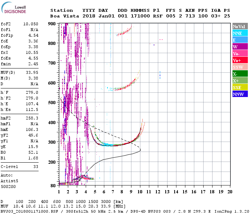Click the foE value 3.36
The height and width of the screenshot is (214, 250).
[33, 41]
